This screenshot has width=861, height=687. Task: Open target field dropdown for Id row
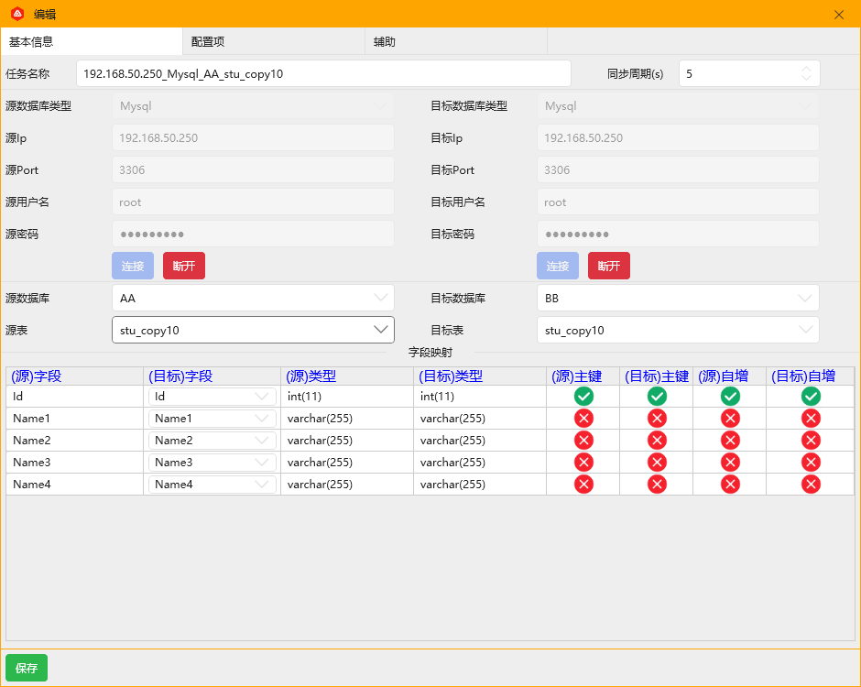[x=212, y=397]
